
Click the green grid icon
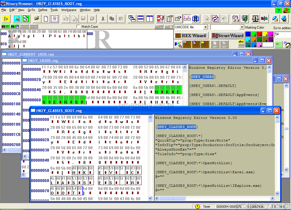click(x=279, y=45)
